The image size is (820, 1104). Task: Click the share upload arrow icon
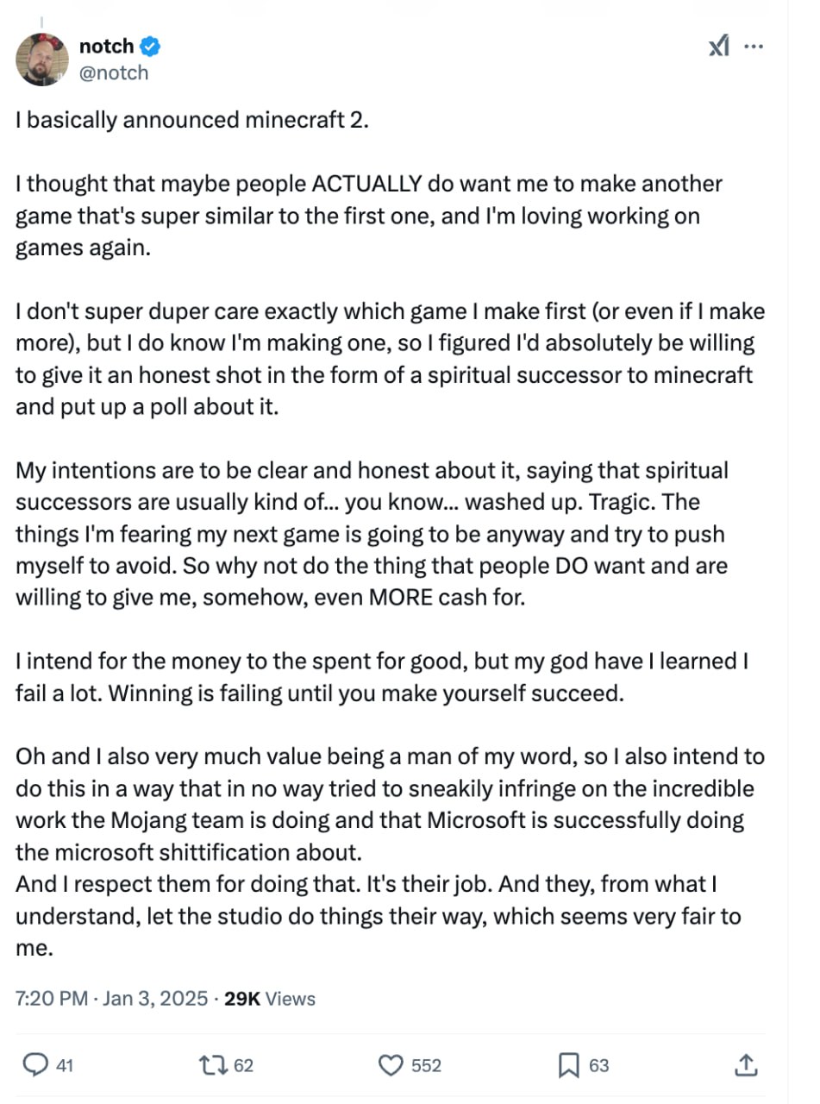pos(747,1065)
